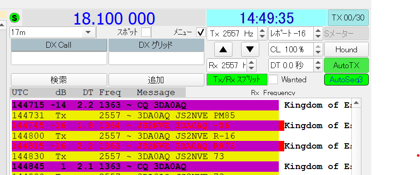This screenshot has width=420, height=175.
Task: Toggle the AutoTX button
Action: coord(346,65)
